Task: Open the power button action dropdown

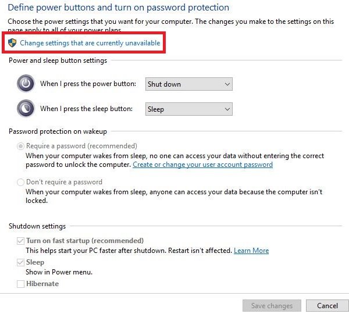Action: click(x=188, y=84)
